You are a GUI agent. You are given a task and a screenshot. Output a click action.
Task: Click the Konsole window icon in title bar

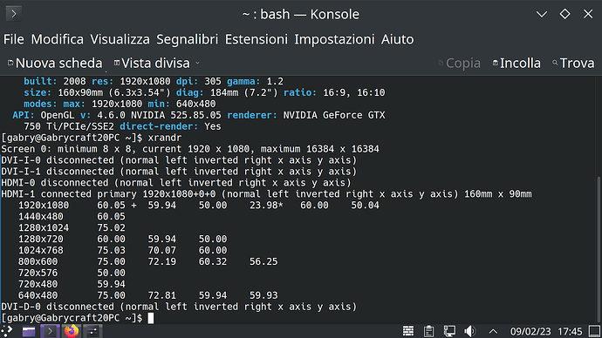(x=14, y=14)
